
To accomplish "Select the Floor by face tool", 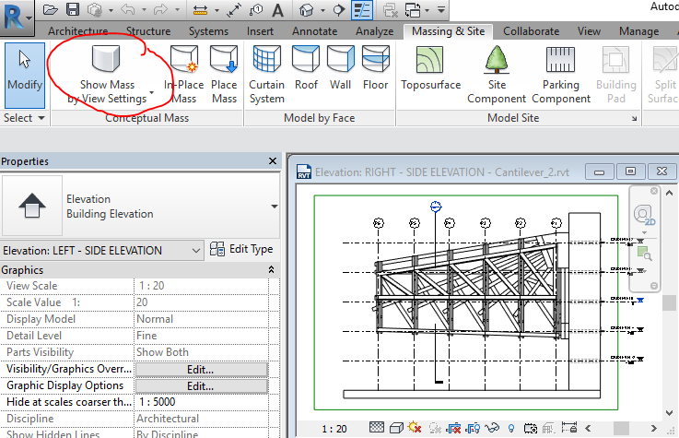I will tap(376, 68).
